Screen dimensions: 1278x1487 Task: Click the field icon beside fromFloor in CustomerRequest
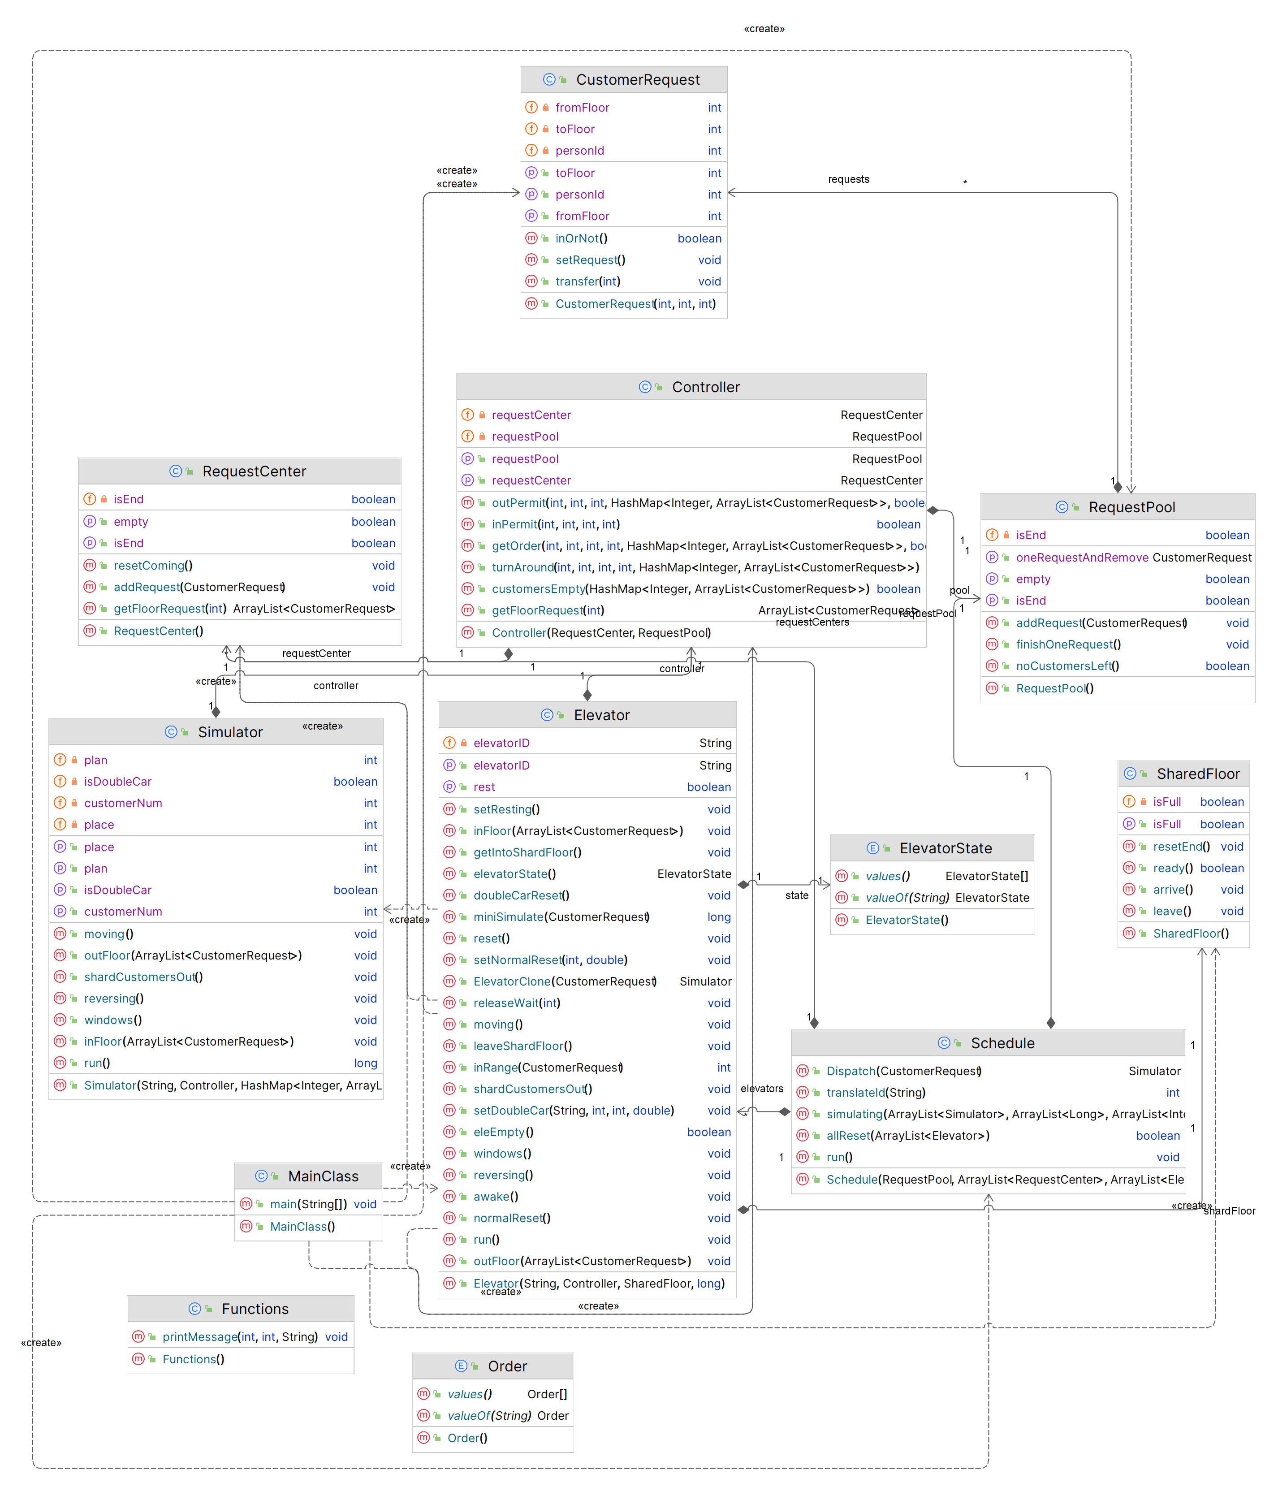pos(531,108)
